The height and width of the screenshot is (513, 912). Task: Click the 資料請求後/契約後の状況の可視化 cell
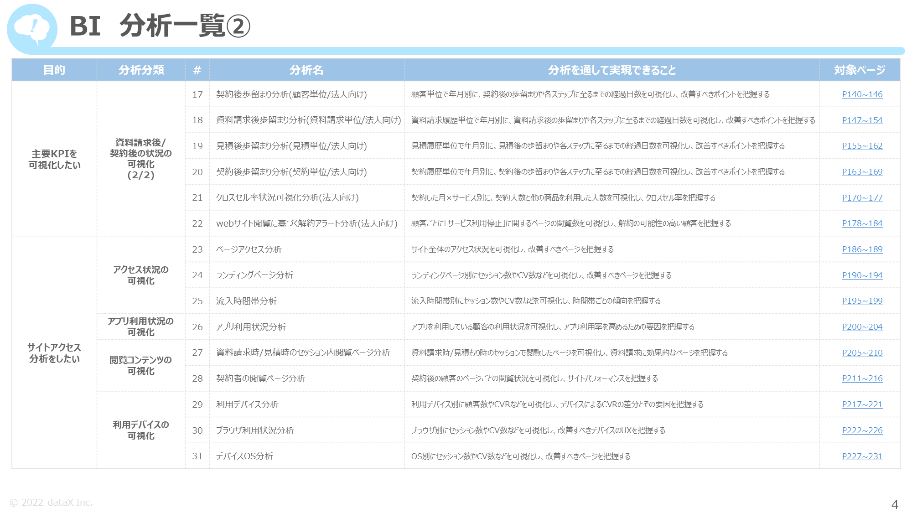pyautogui.click(x=141, y=159)
